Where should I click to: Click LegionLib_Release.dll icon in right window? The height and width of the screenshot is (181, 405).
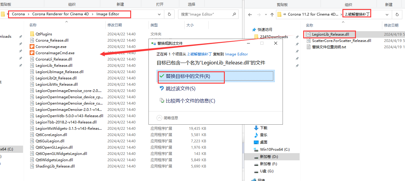pos(309,34)
